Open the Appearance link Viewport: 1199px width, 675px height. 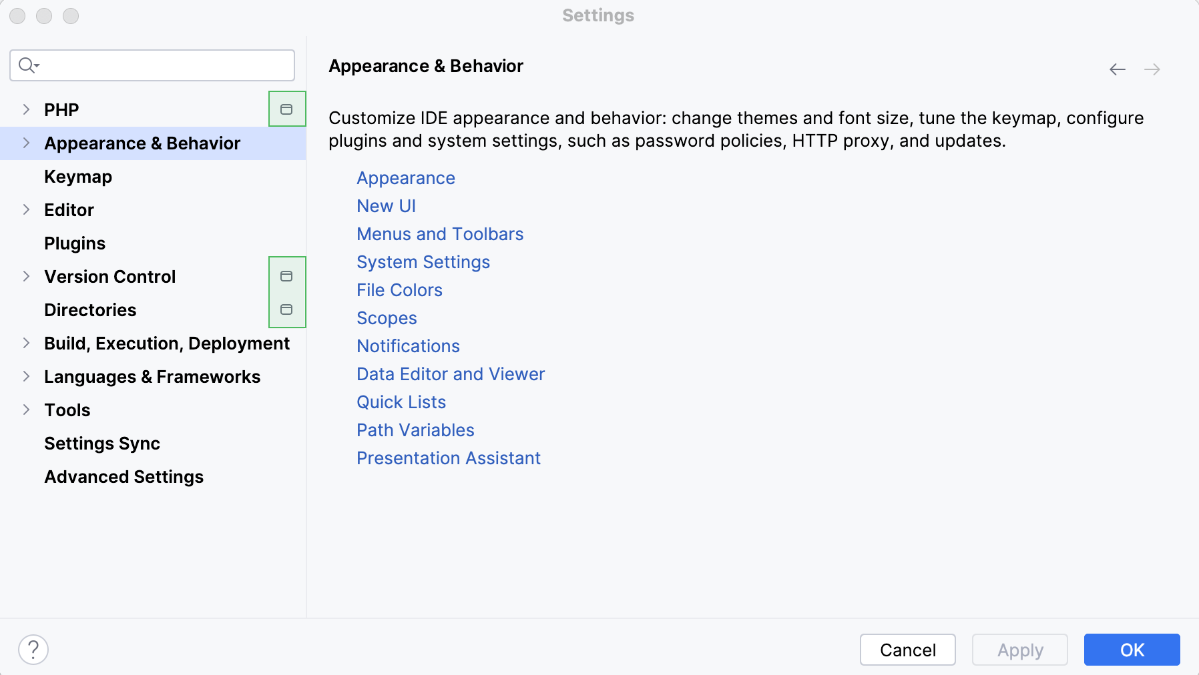coord(405,177)
